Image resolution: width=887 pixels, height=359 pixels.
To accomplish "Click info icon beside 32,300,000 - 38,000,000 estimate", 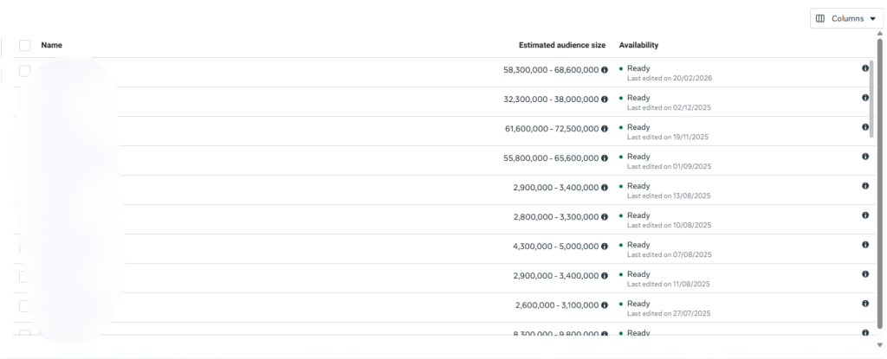I will point(605,99).
